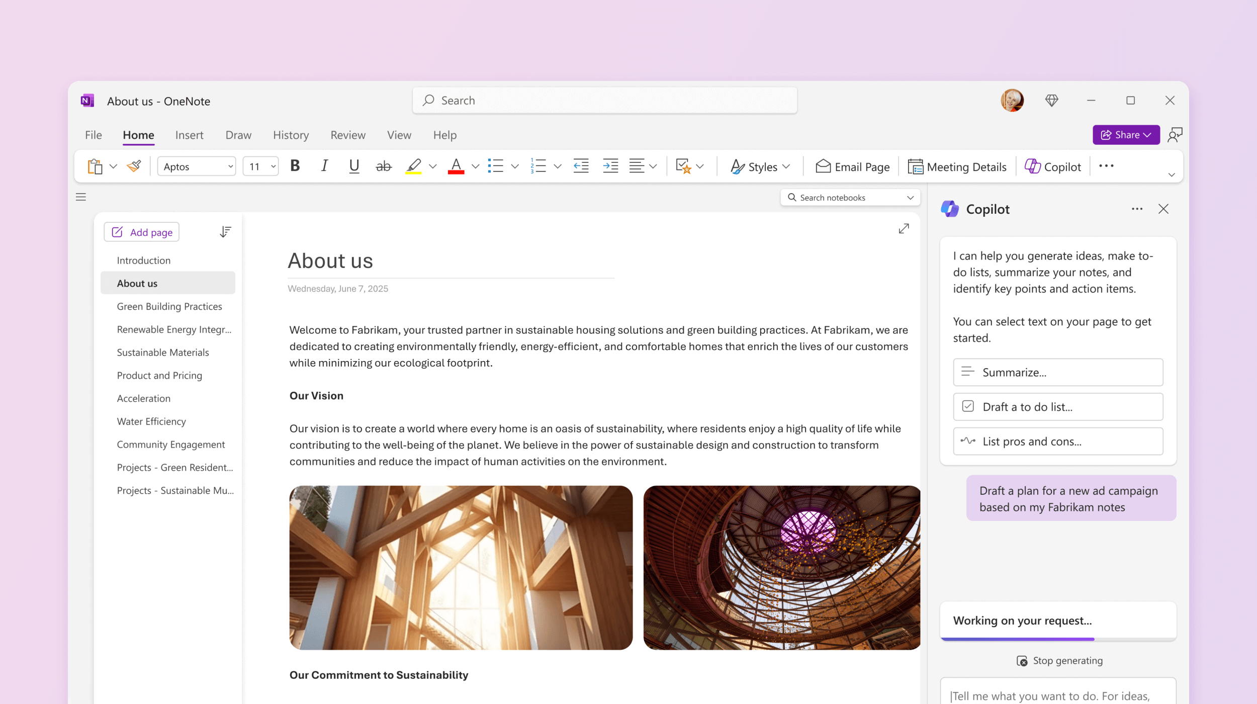
Task: Toggle bold formatting
Action: [x=295, y=166]
